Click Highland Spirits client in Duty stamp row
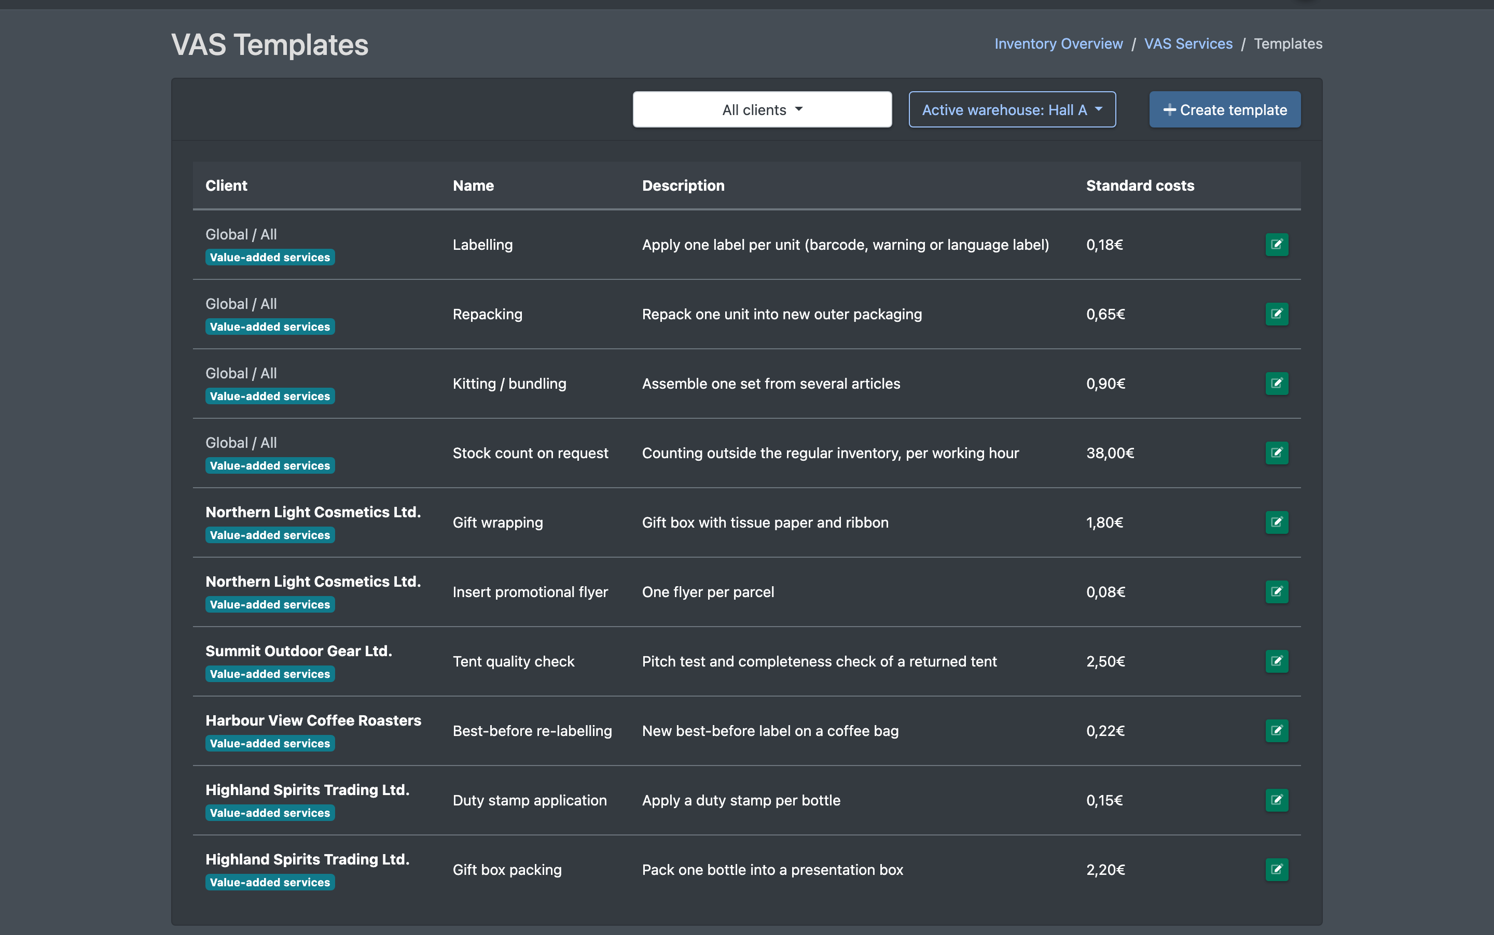The width and height of the screenshot is (1494, 935). (x=308, y=790)
